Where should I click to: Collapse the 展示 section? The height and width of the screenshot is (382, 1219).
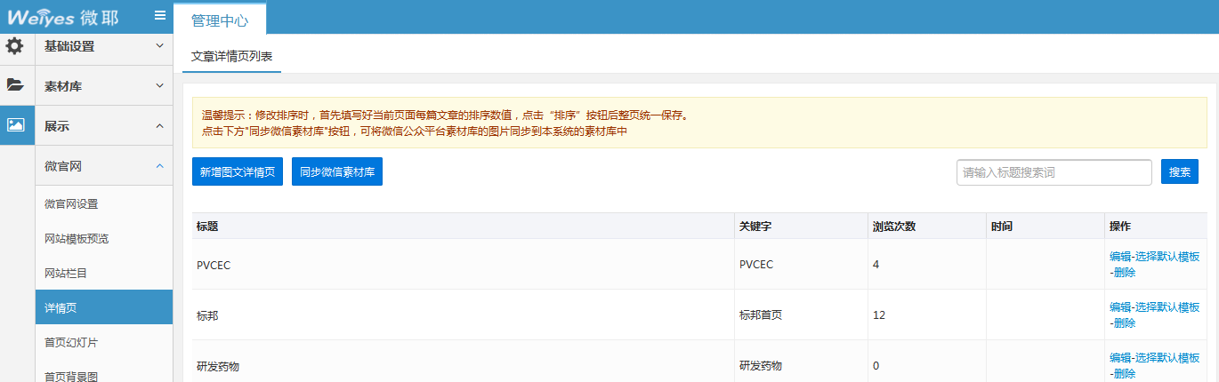click(x=103, y=126)
